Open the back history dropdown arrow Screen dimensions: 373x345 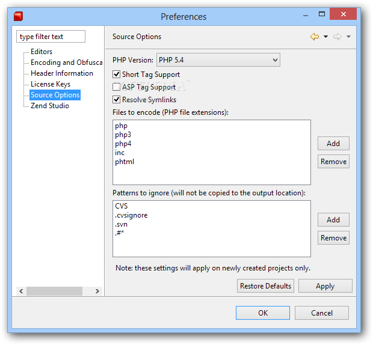click(325, 37)
